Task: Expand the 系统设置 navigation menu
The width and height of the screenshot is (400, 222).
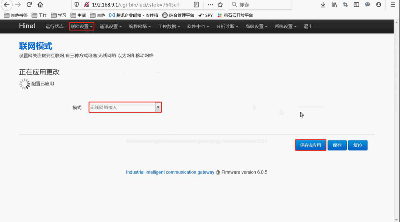Action: click(285, 26)
